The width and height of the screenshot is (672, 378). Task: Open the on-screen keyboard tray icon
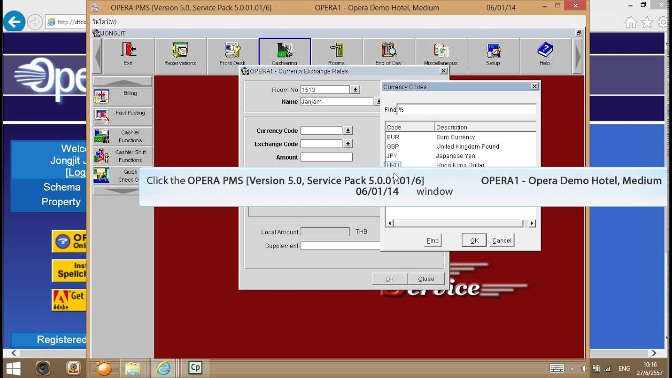[x=557, y=368]
